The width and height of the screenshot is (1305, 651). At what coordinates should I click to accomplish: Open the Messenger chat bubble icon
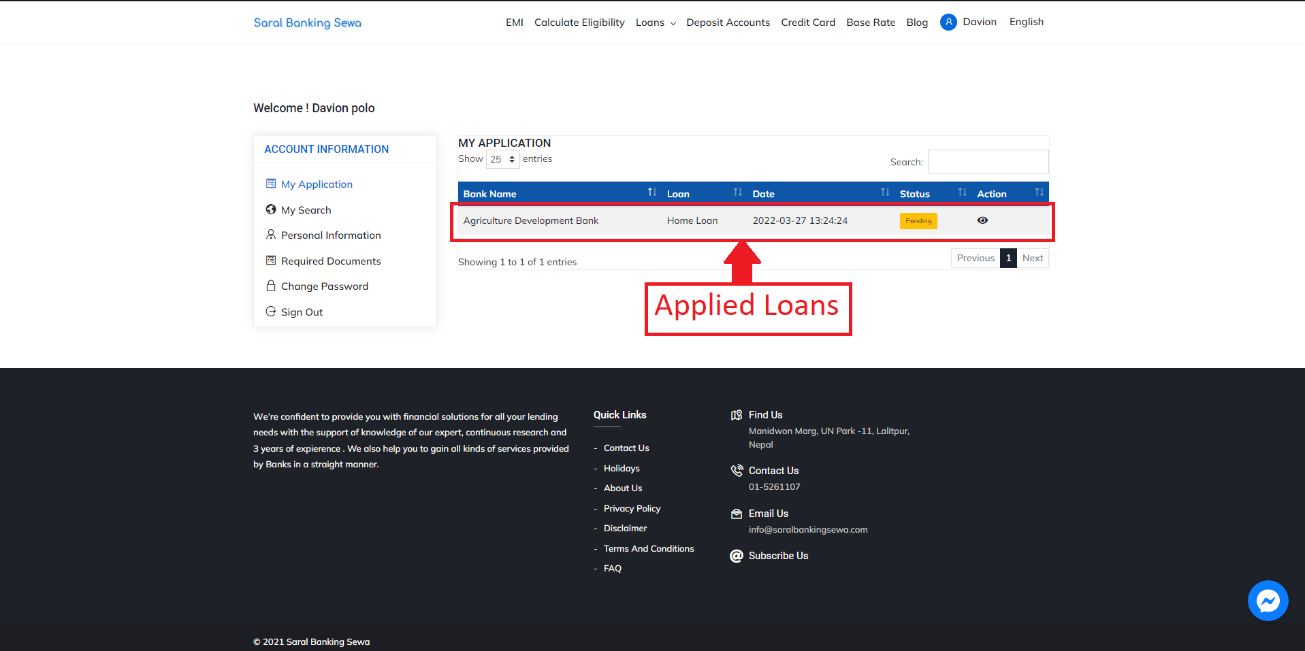click(1268, 601)
